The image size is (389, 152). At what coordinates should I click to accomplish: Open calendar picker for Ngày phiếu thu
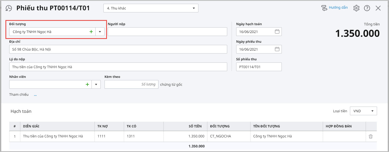pos(277,49)
